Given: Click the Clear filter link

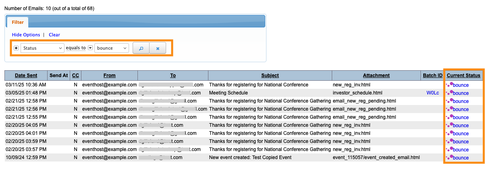Looking at the screenshot, I should [54, 35].
